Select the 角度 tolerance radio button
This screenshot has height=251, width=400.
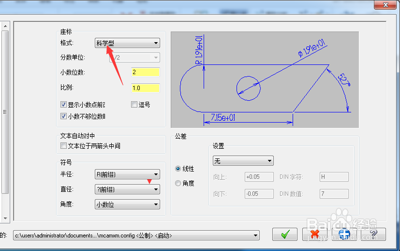point(178,183)
